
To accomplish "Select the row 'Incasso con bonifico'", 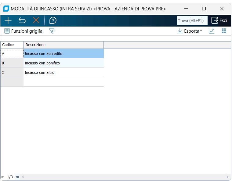I will pyautogui.click(x=63, y=63).
